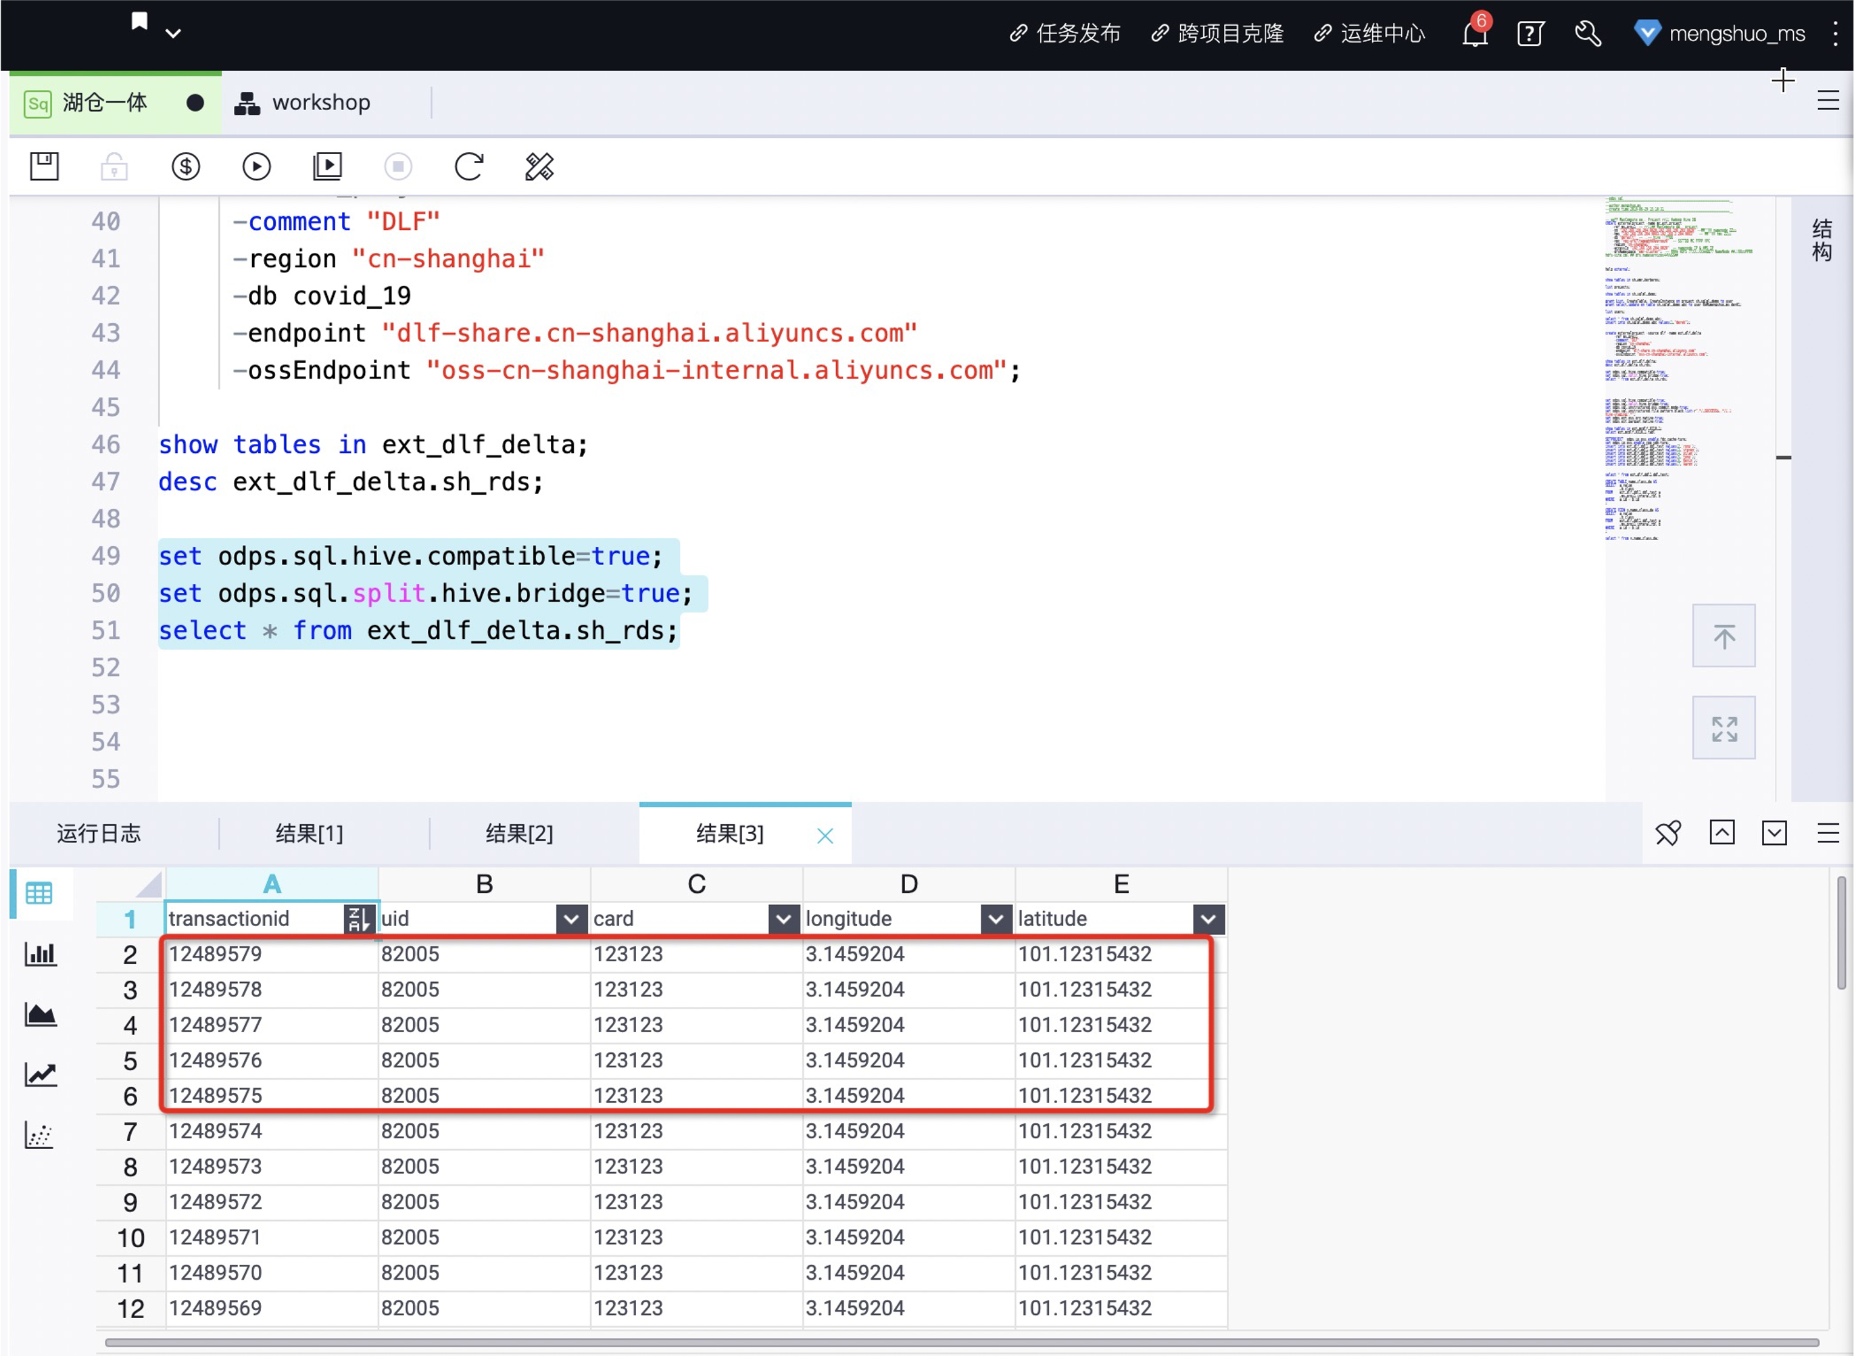Open the results panel hamburger menu
Image resolution: width=1854 pixels, height=1356 pixels.
1828,833
